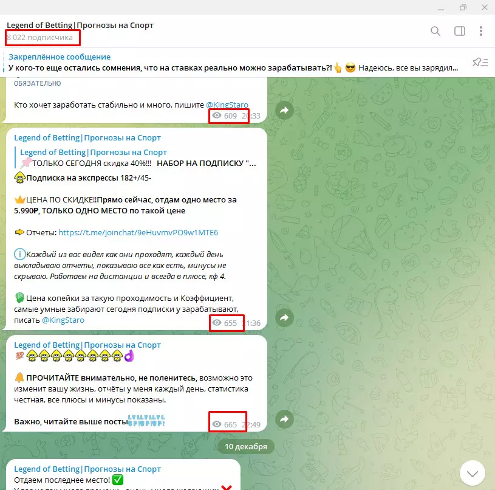The height and width of the screenshot is (490, 495).
Task: Click the '5.990₽, ТОЛЬКО ОДНО МЕСТО' price line
Action: point(100,211)
